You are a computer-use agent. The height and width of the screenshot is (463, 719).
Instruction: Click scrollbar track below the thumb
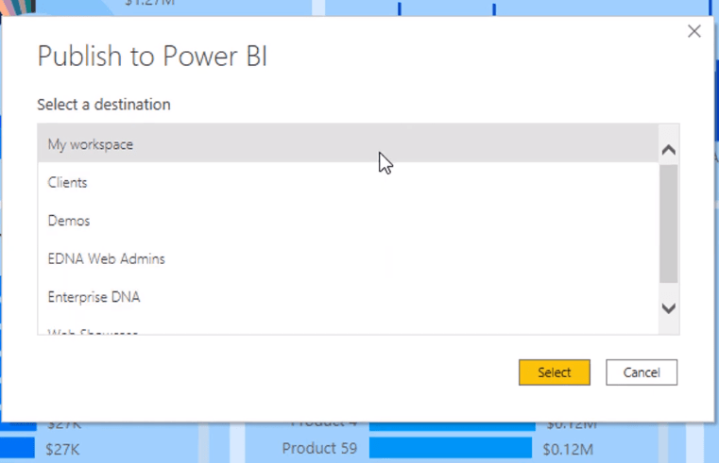pyautogui.click(x=669, y=291)
